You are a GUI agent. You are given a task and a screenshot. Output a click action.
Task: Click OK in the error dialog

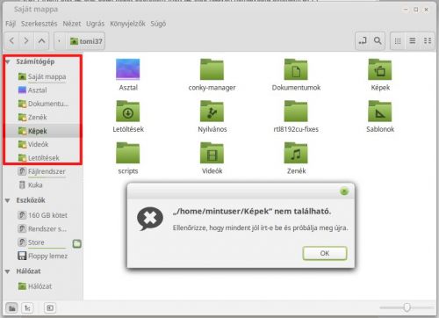point(325,253)
